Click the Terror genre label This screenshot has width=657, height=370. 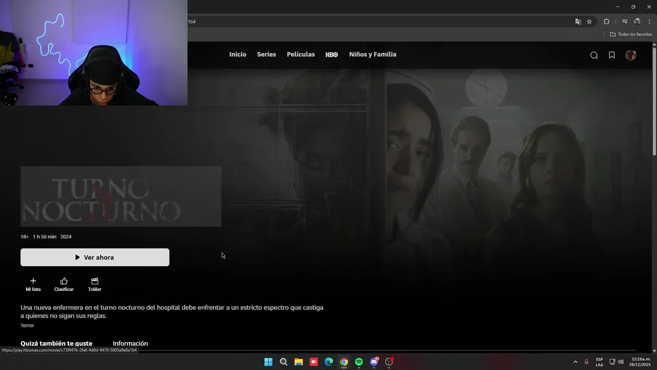click(27, 325)
